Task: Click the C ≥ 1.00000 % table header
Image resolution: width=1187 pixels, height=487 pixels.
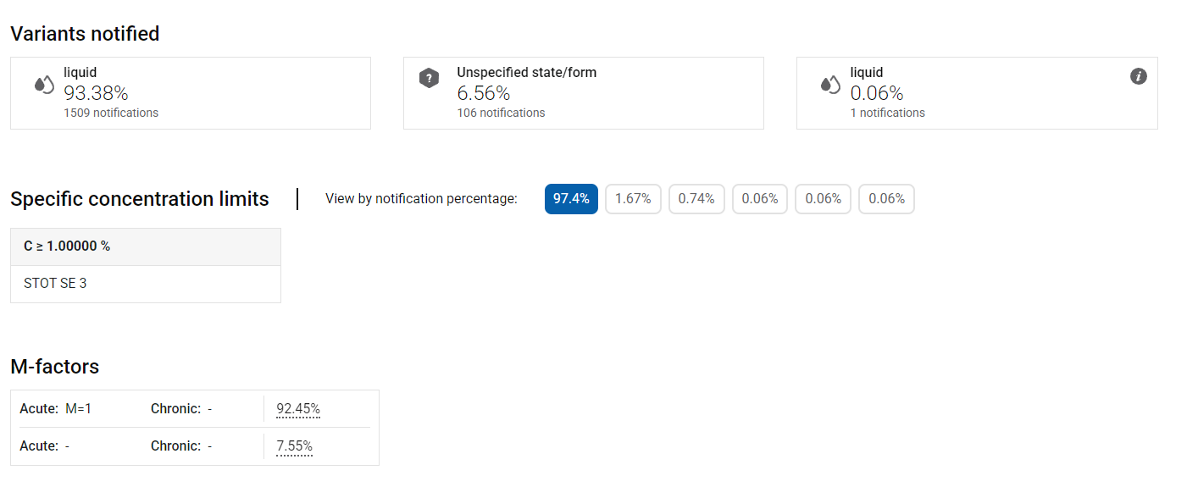Action: coord(67,246)
